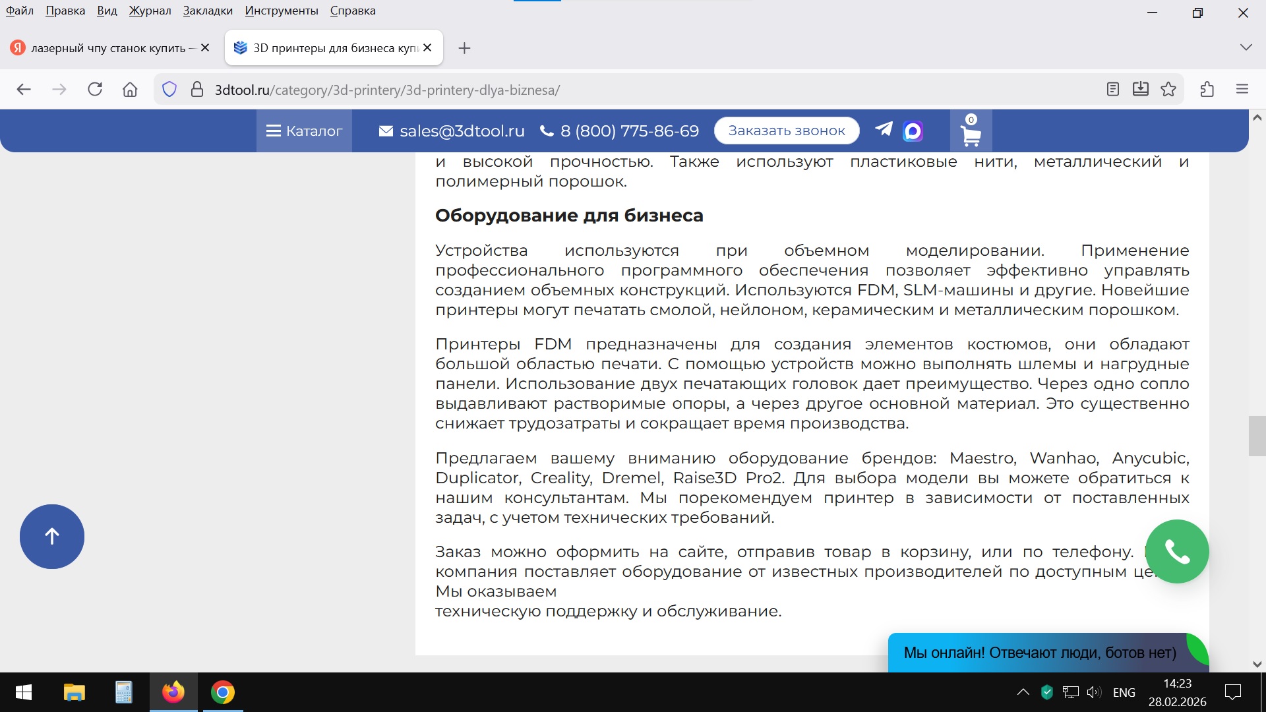Click the page vertical scrollbar thumb
The width and height of the screenshot is (1266, 712).
coord(1257,436)
